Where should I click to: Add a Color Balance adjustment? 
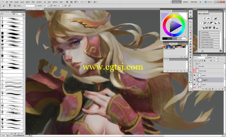208,23
